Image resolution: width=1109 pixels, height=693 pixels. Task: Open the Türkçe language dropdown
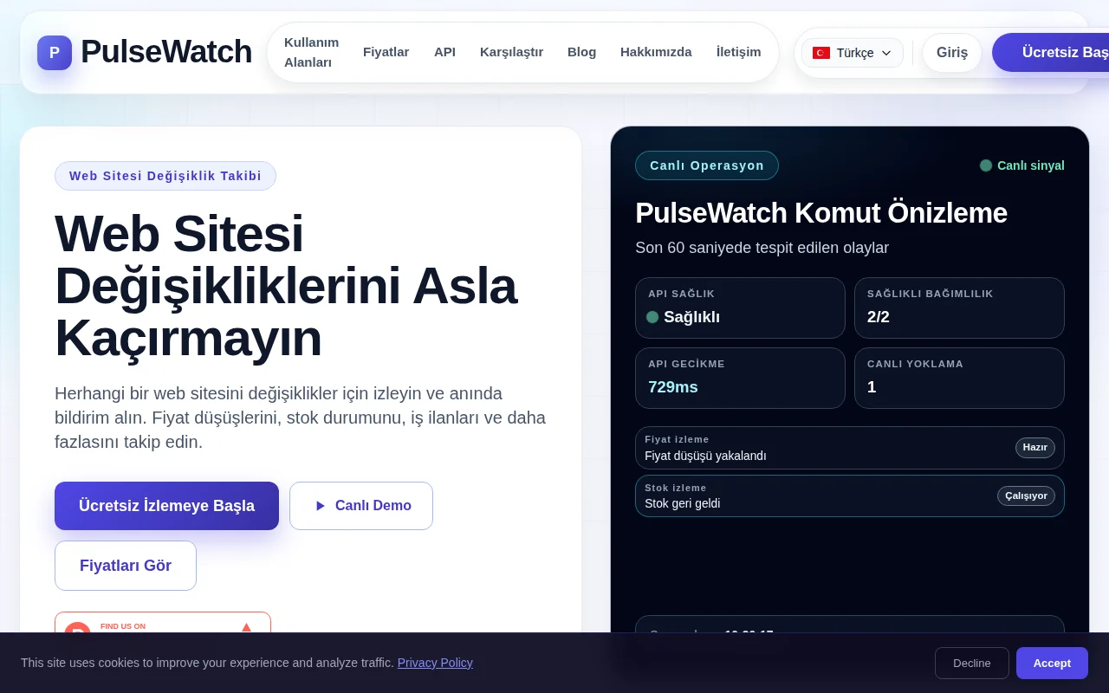853,53
